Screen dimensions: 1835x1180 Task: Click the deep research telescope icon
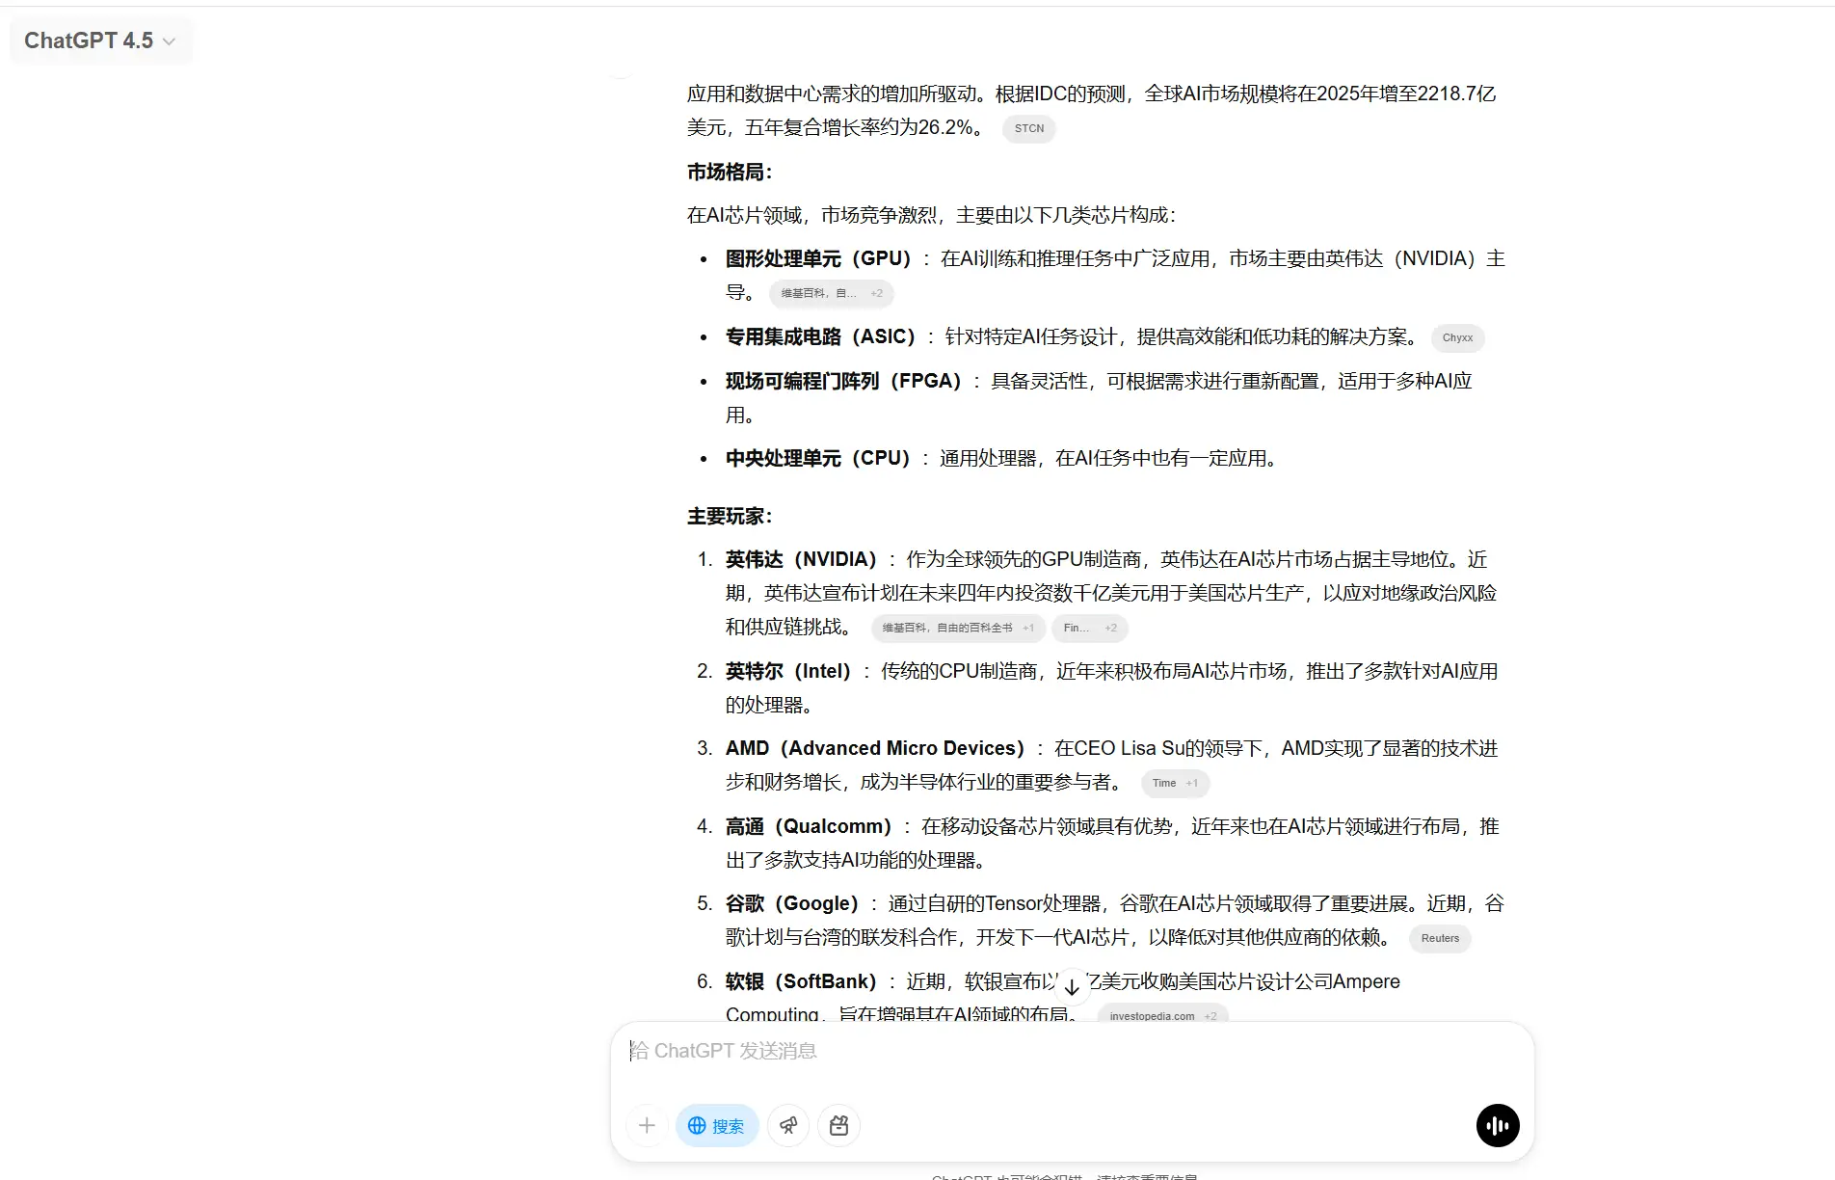tap(788, 1125)
